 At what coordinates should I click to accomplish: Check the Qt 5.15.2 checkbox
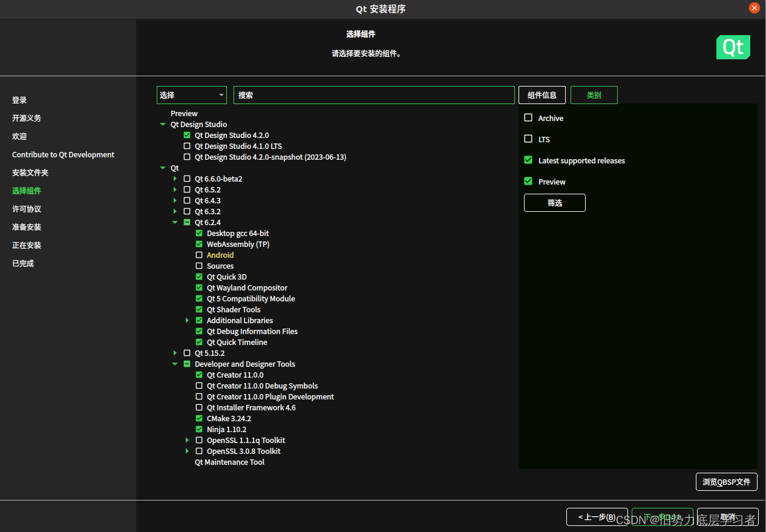pos(187,353)
